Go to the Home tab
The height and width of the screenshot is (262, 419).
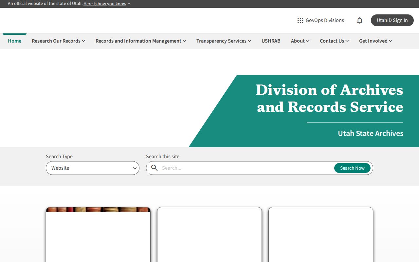[14, 41]
